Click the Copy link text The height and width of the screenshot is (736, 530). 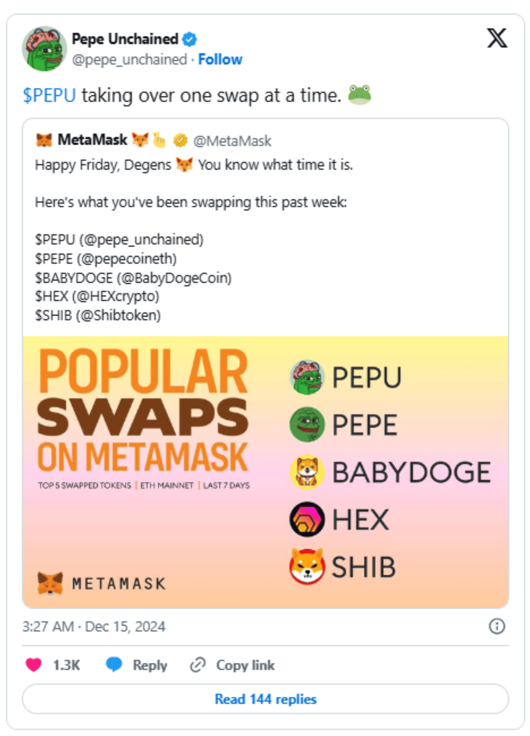coord(245,665)
